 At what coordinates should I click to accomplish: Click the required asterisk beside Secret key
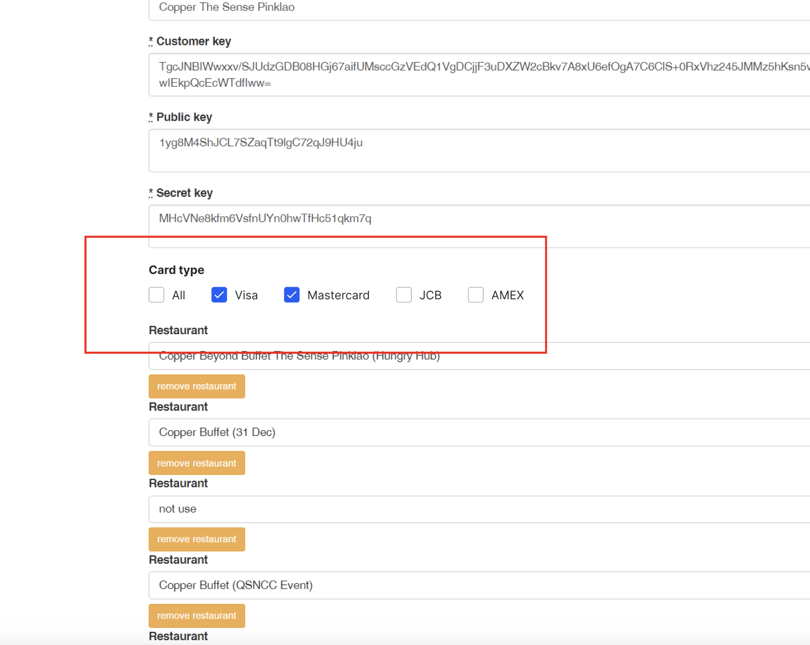pos(151,193)
